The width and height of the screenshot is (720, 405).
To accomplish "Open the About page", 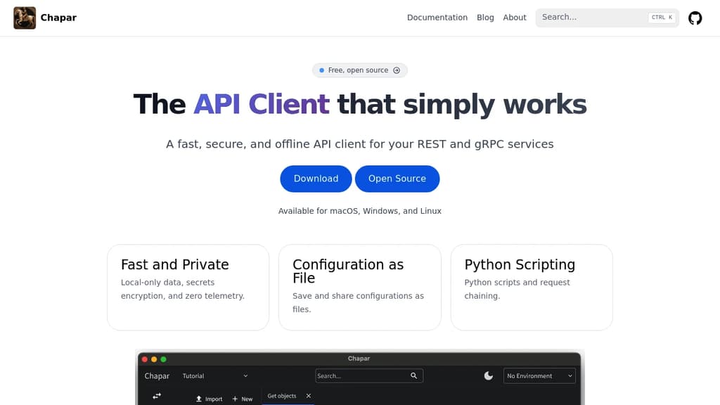I will [x=514, y=18].
